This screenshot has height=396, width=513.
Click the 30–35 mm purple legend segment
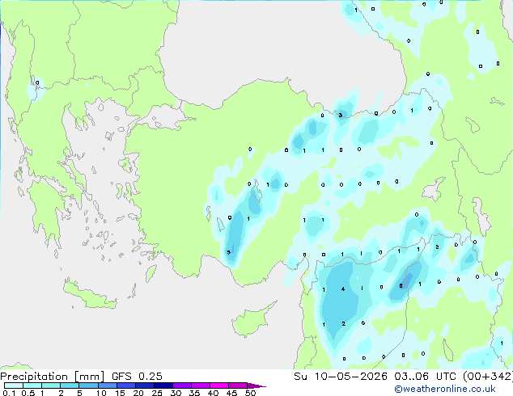pyautogui.click(x=182, y=385)
